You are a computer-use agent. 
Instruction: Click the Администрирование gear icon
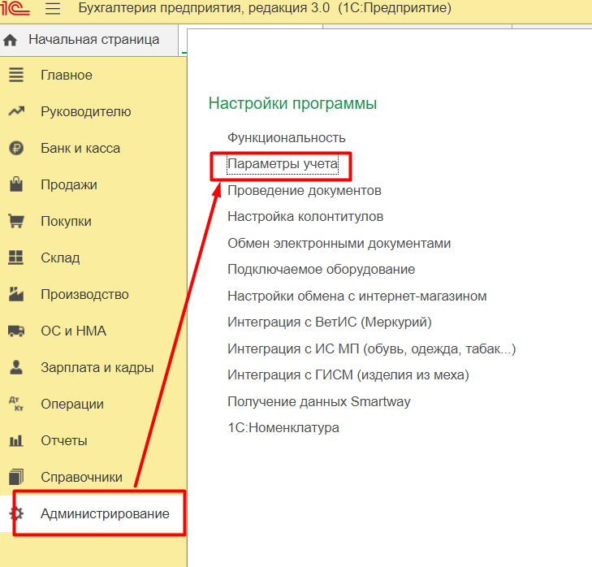point(15,513)
